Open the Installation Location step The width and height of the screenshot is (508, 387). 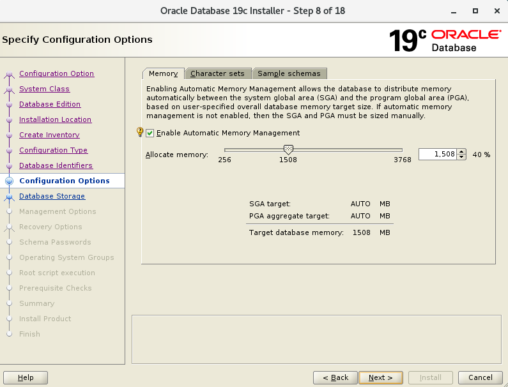[x=55, y=119]
